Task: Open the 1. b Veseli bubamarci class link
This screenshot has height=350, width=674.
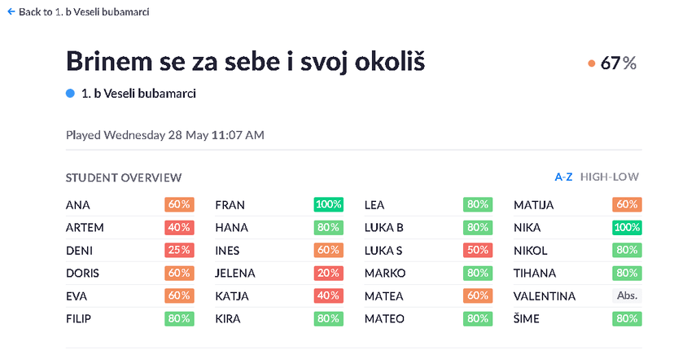Action: pos(138,94)
